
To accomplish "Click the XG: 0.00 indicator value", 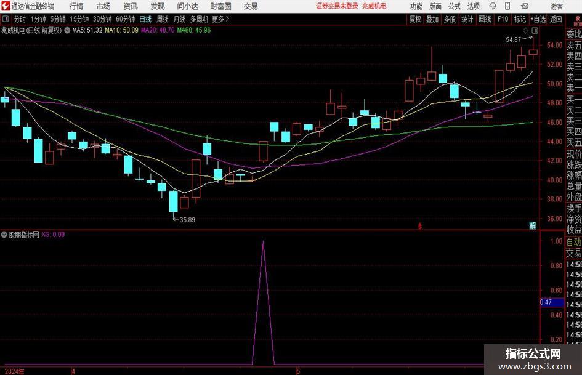I will [x=53, y=235].
